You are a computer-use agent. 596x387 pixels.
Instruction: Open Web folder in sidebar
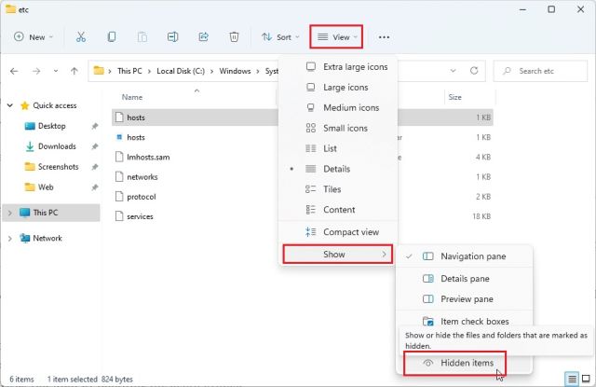click(x=46, y=187)
